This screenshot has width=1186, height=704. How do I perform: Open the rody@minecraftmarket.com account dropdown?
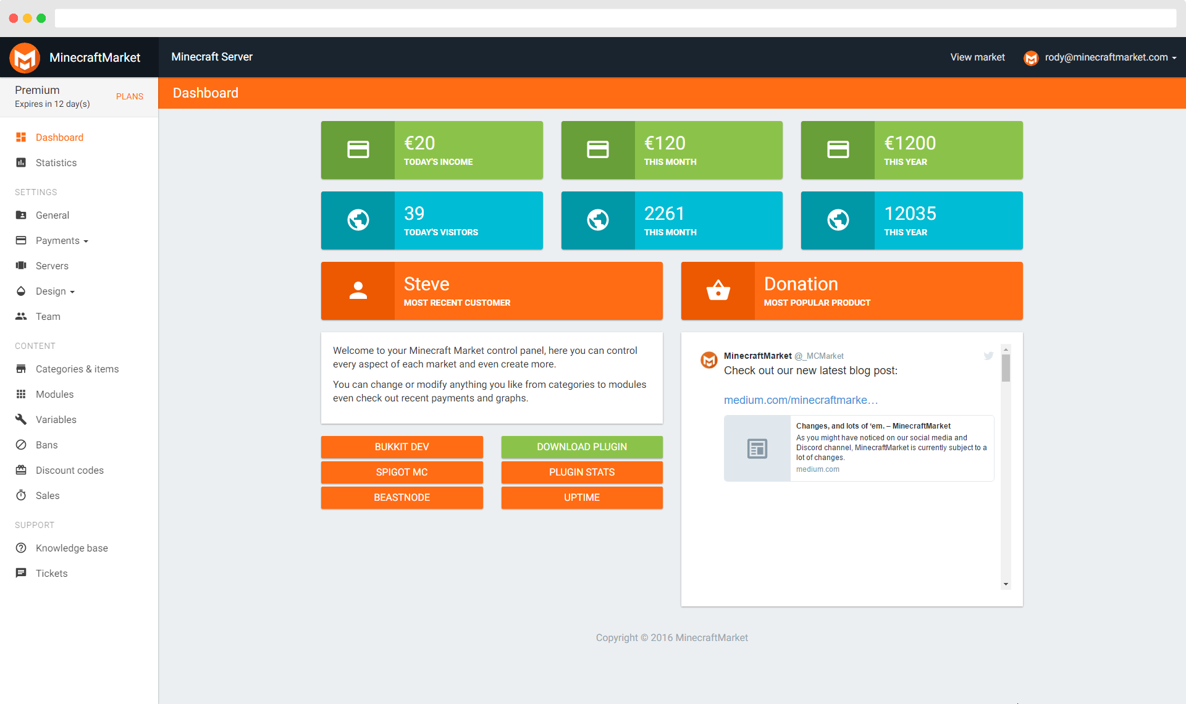pyautogui.click(x=1110, y=57)
